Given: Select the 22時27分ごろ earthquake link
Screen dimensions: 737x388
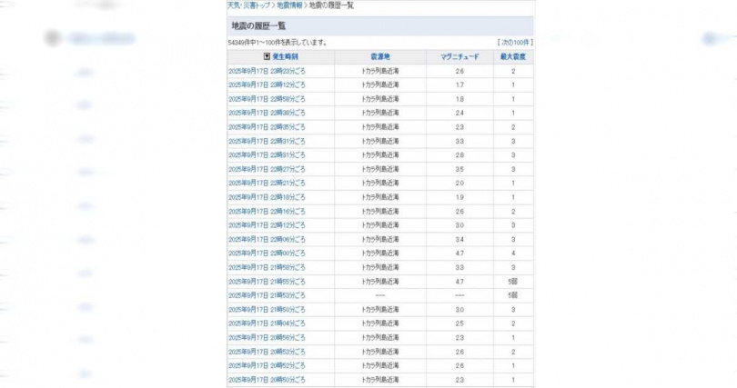Looking at the screenshot, I should 267,169.
